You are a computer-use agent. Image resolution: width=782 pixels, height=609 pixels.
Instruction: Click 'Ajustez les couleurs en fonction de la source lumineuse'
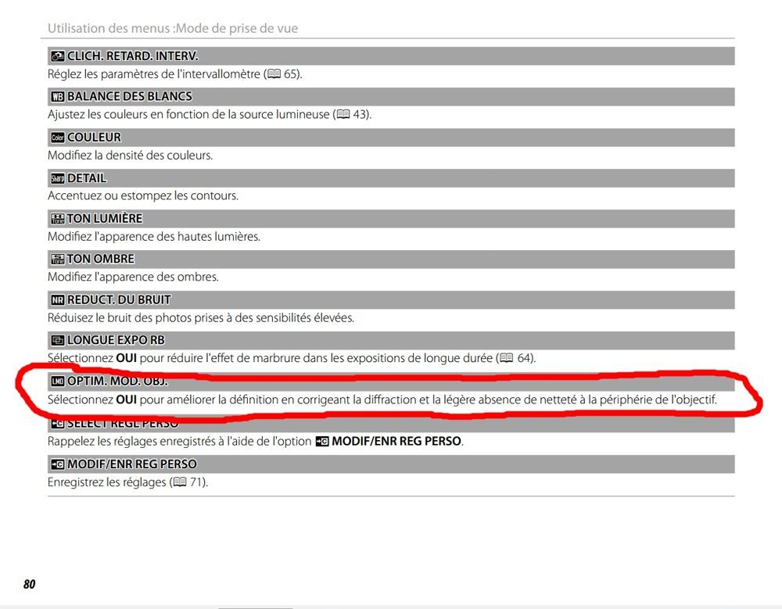point(188,115)
